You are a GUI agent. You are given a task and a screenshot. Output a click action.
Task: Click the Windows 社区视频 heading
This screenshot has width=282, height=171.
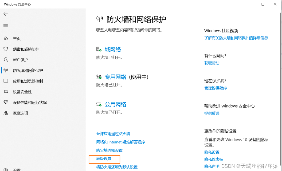221,31
